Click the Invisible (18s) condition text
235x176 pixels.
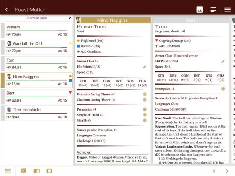pyautogui.click(x=90, y=46)
